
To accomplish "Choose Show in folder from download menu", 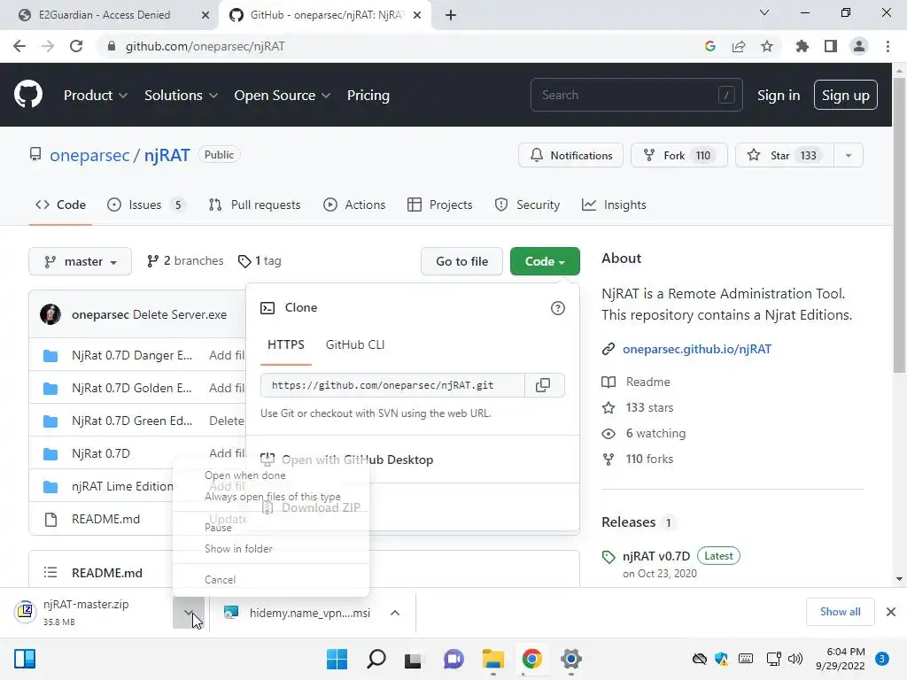I will click(x=271, y=549).
